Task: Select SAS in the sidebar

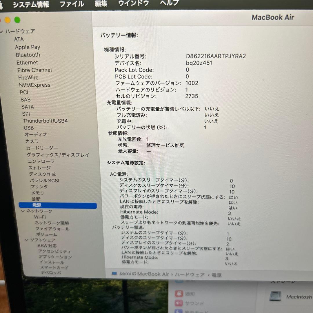Action: (x=26, y=100)
